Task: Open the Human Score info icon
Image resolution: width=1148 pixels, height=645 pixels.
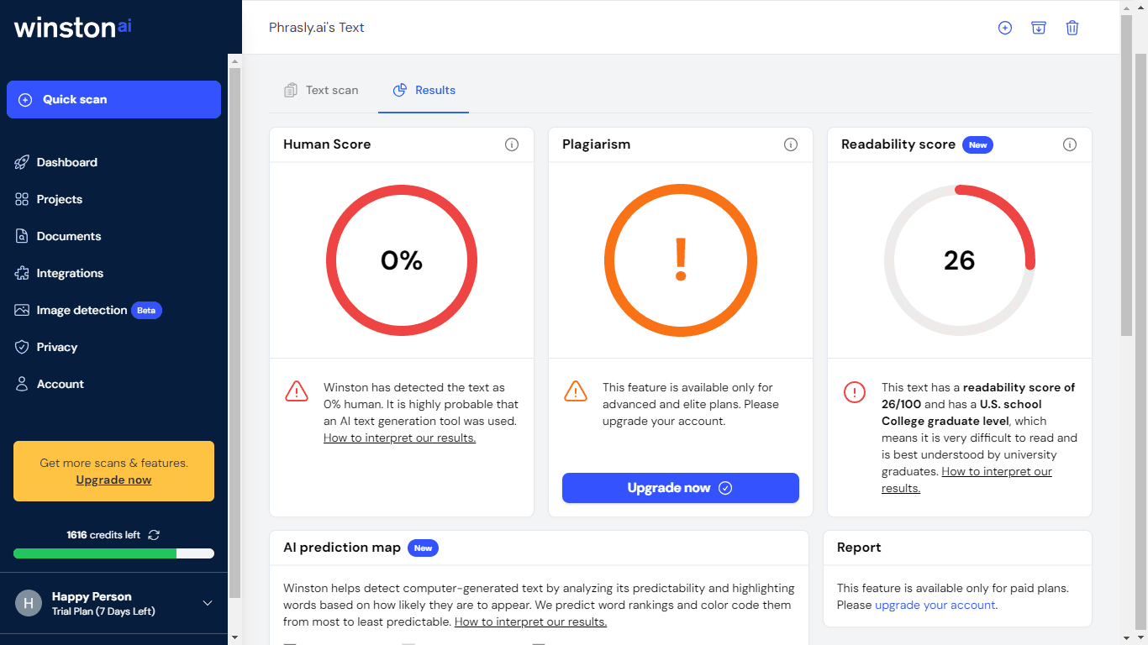Action: tap(512, 144)
